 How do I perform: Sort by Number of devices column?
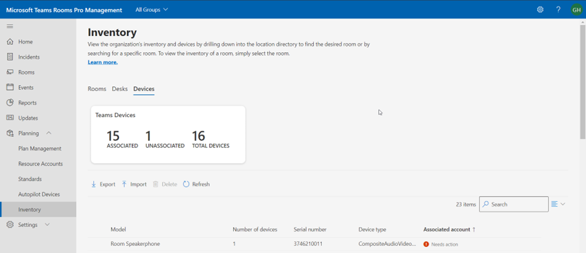pyautogui.click(x=255, y=229)
